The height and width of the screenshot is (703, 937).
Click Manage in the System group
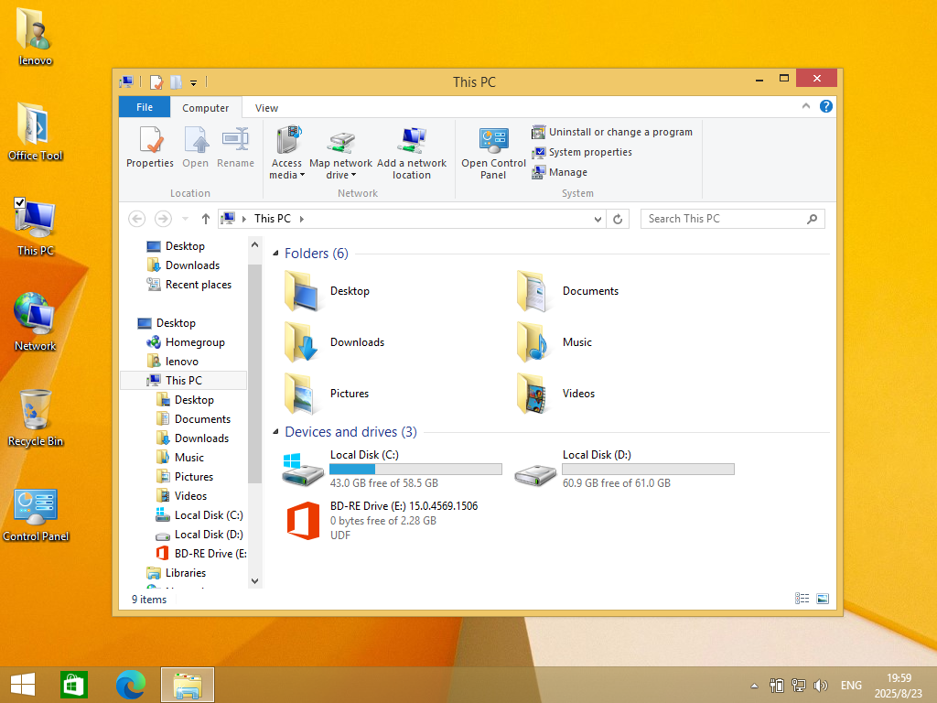coord(567,172)
